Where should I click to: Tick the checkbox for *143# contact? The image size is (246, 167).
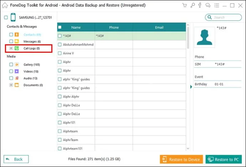(x=60, y=36)
